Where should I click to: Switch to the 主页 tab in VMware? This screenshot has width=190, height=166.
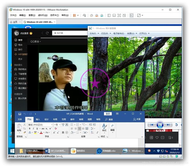[x=15, y=22]
